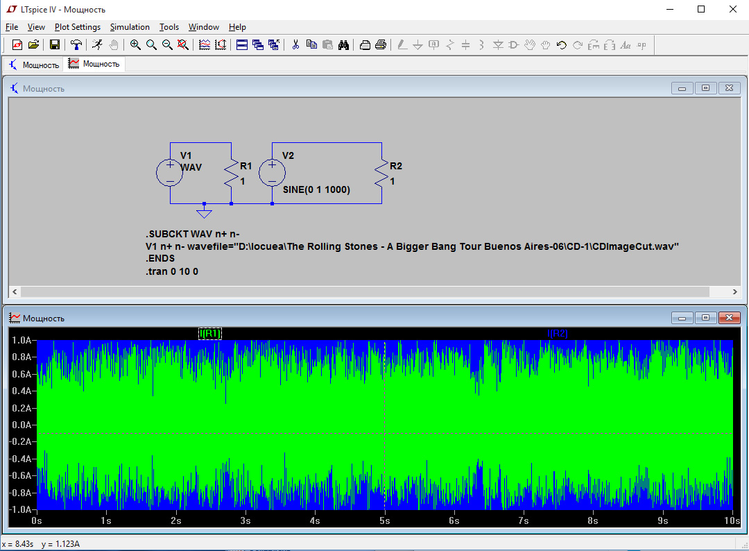Click the Pick Visible Traces icon

(205, 45)
